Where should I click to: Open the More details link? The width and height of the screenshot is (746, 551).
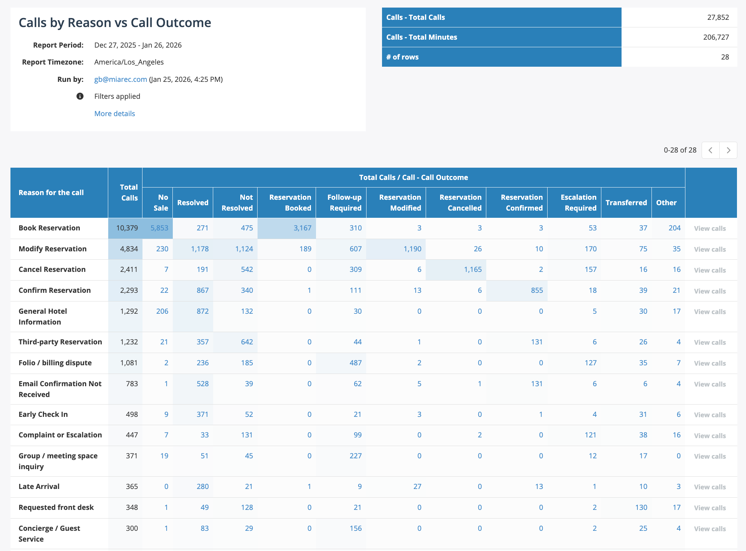tap(114, 114)
